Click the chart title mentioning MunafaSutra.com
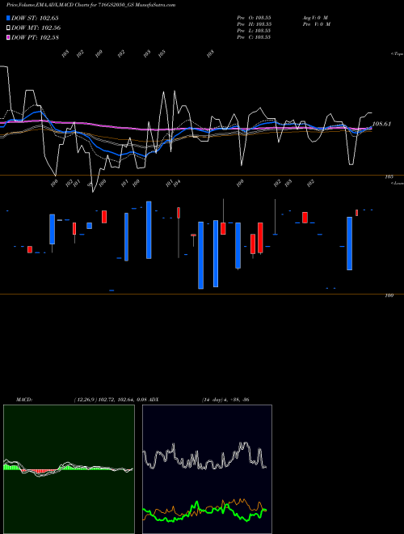404x534 pixels. point(90,5)
